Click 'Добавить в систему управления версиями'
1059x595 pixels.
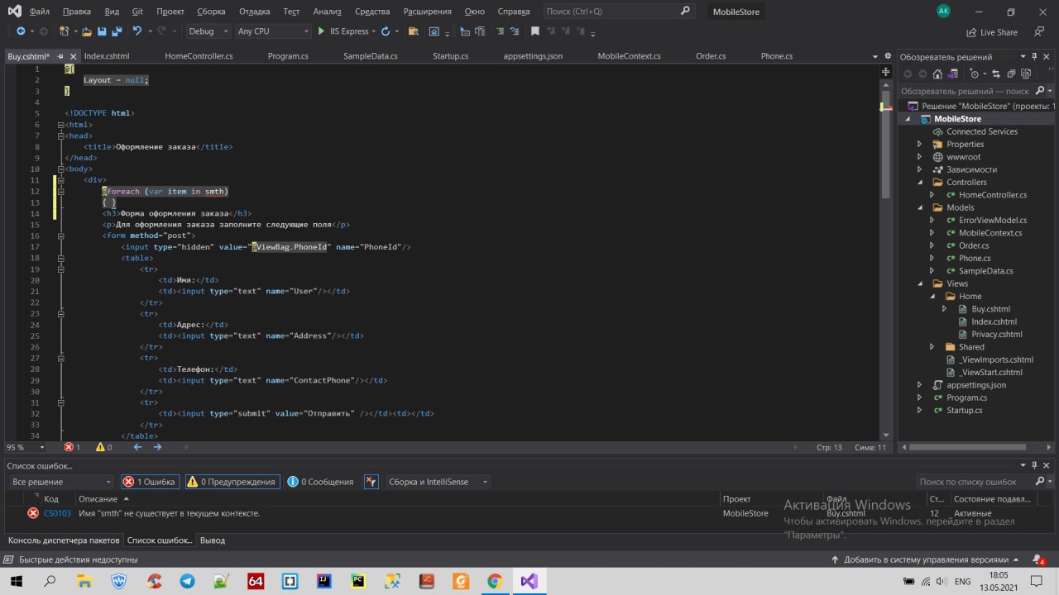pyautogui.click(x=926, y=559)
